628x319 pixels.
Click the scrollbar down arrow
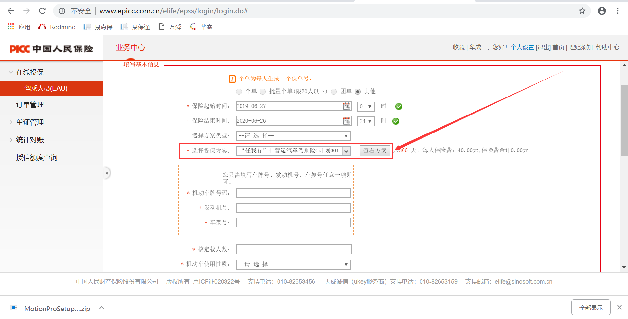point(624,267)
